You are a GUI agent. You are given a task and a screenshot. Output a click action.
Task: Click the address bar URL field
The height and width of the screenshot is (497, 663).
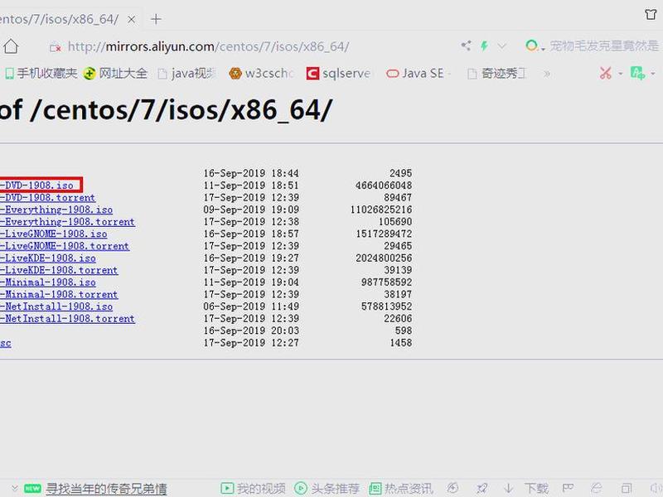point(208,46)
